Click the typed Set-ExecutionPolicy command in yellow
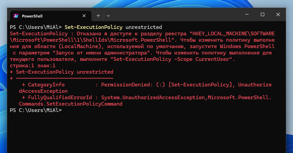Image resolution: width=293 pixels, height=153 pixels. point(93,27)
